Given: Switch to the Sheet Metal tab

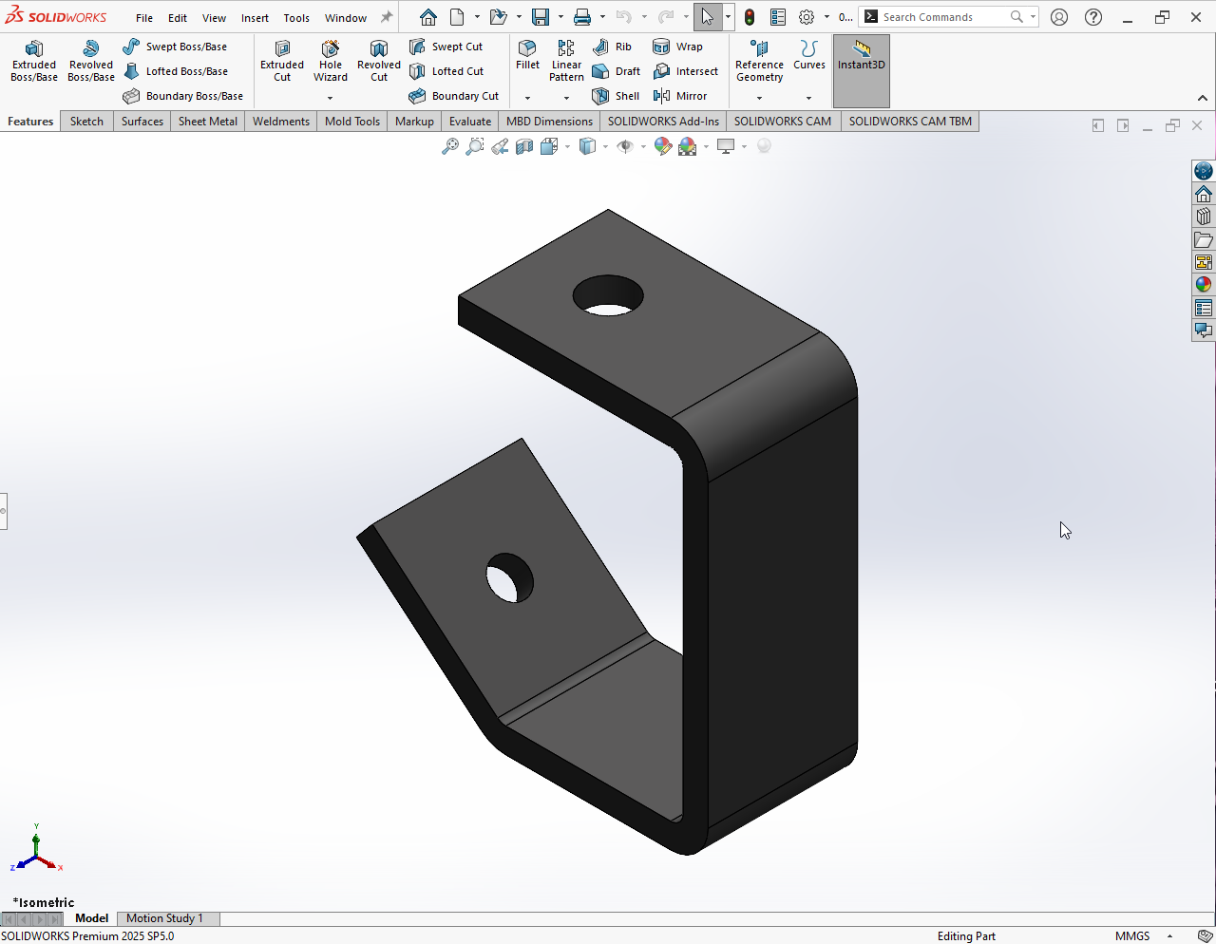Looking at the screenshot, I should [x=208, y=122].
